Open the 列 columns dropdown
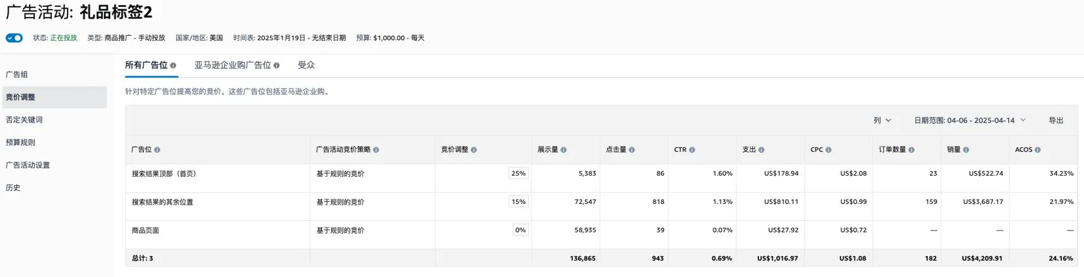This screenshot has width=1084, height=277. 882,120
